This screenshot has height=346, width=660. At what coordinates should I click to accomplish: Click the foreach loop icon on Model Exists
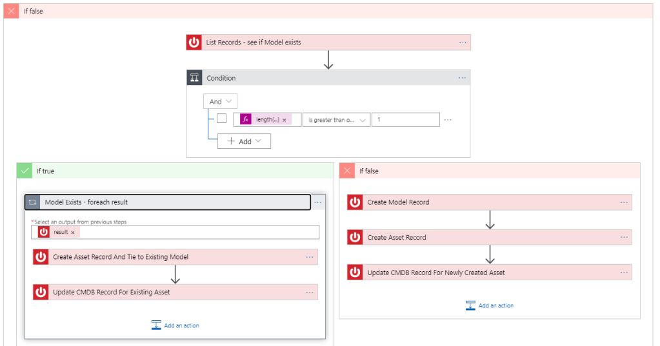[x=32, y=202]
